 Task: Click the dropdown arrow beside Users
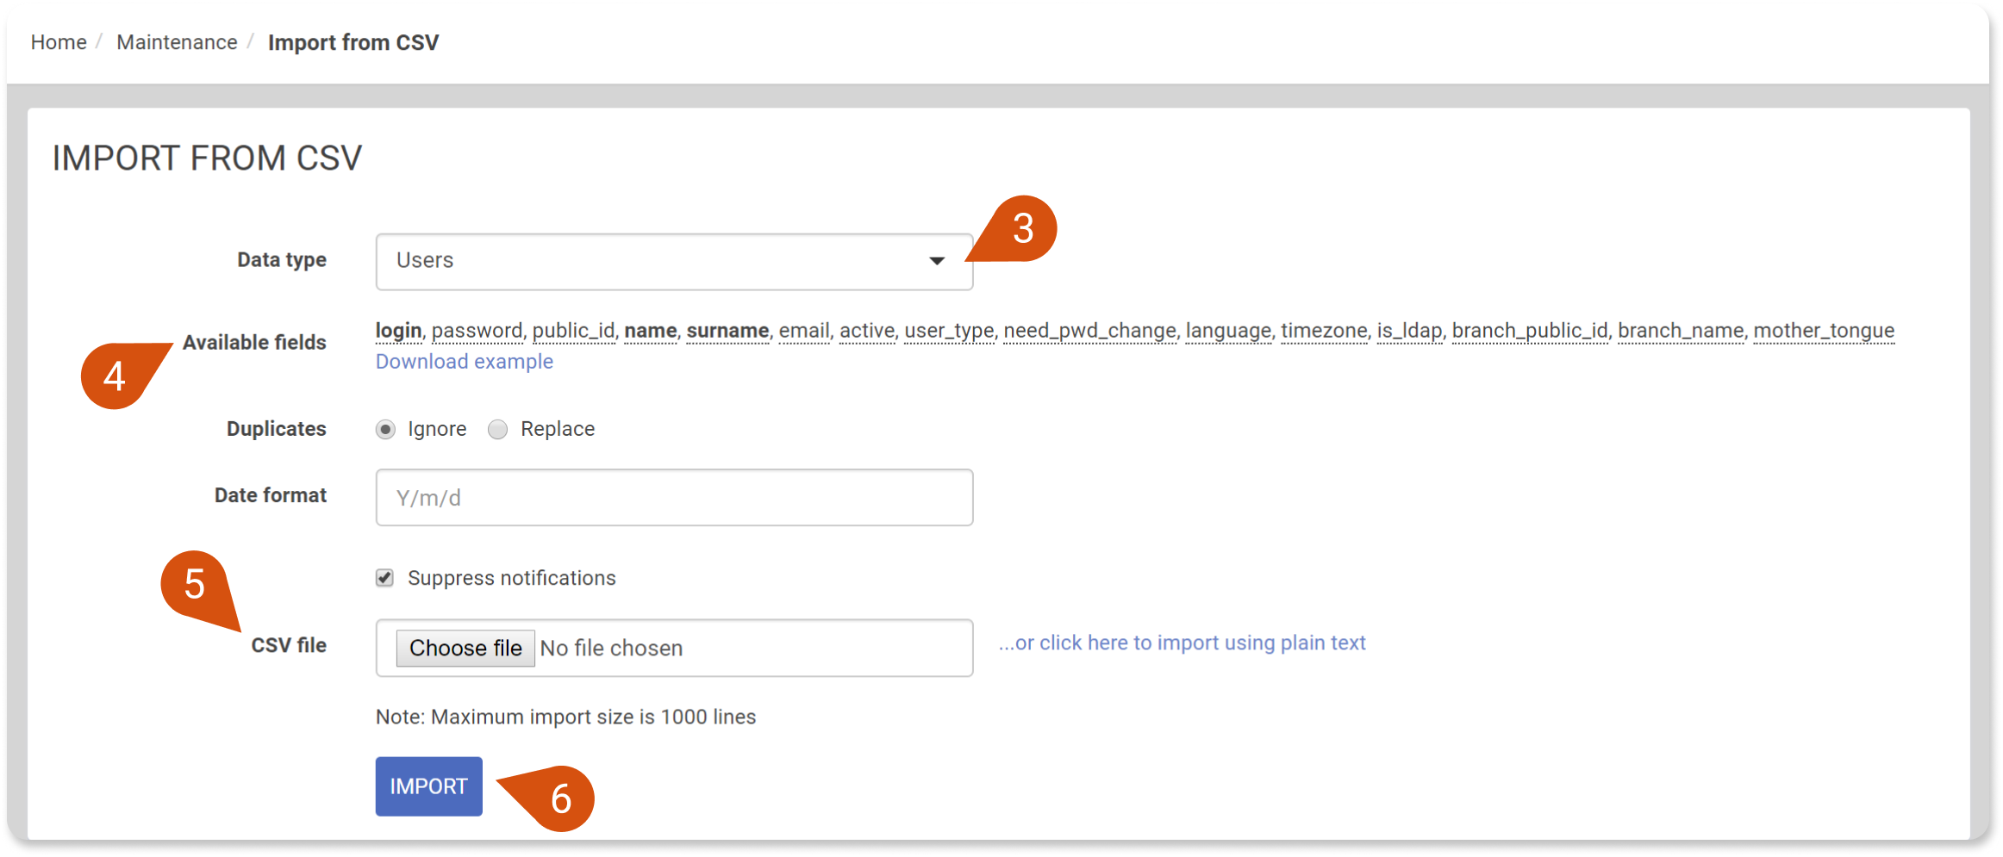tap(937, 261)
